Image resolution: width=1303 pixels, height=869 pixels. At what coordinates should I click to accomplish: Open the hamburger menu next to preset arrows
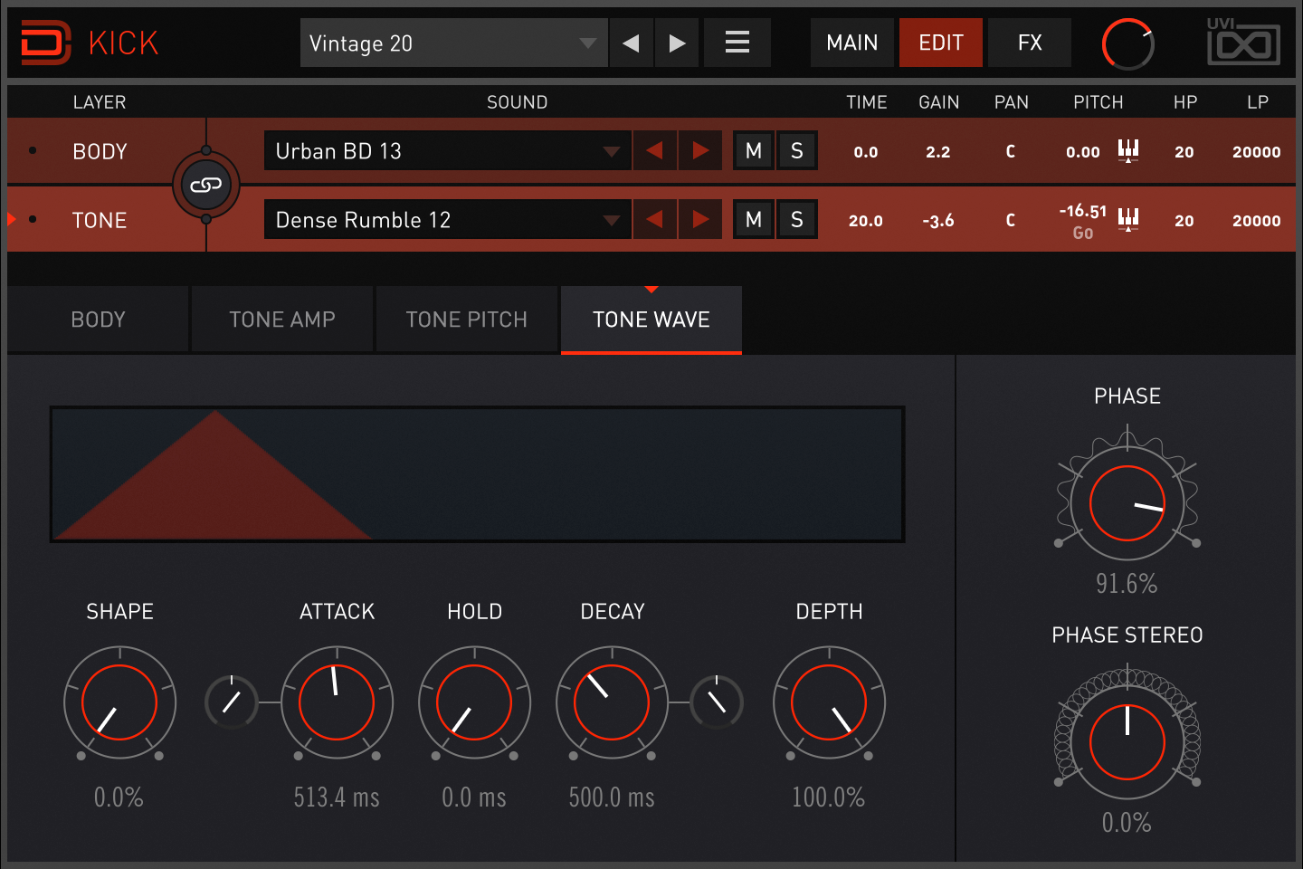pos(737,42)
